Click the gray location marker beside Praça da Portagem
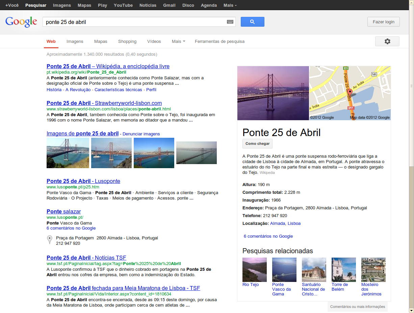The image size is (414, 313). point(50,240)
